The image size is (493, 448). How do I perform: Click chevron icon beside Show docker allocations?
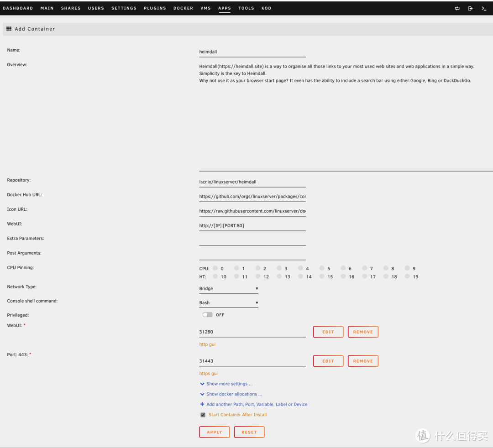[202, 394]
